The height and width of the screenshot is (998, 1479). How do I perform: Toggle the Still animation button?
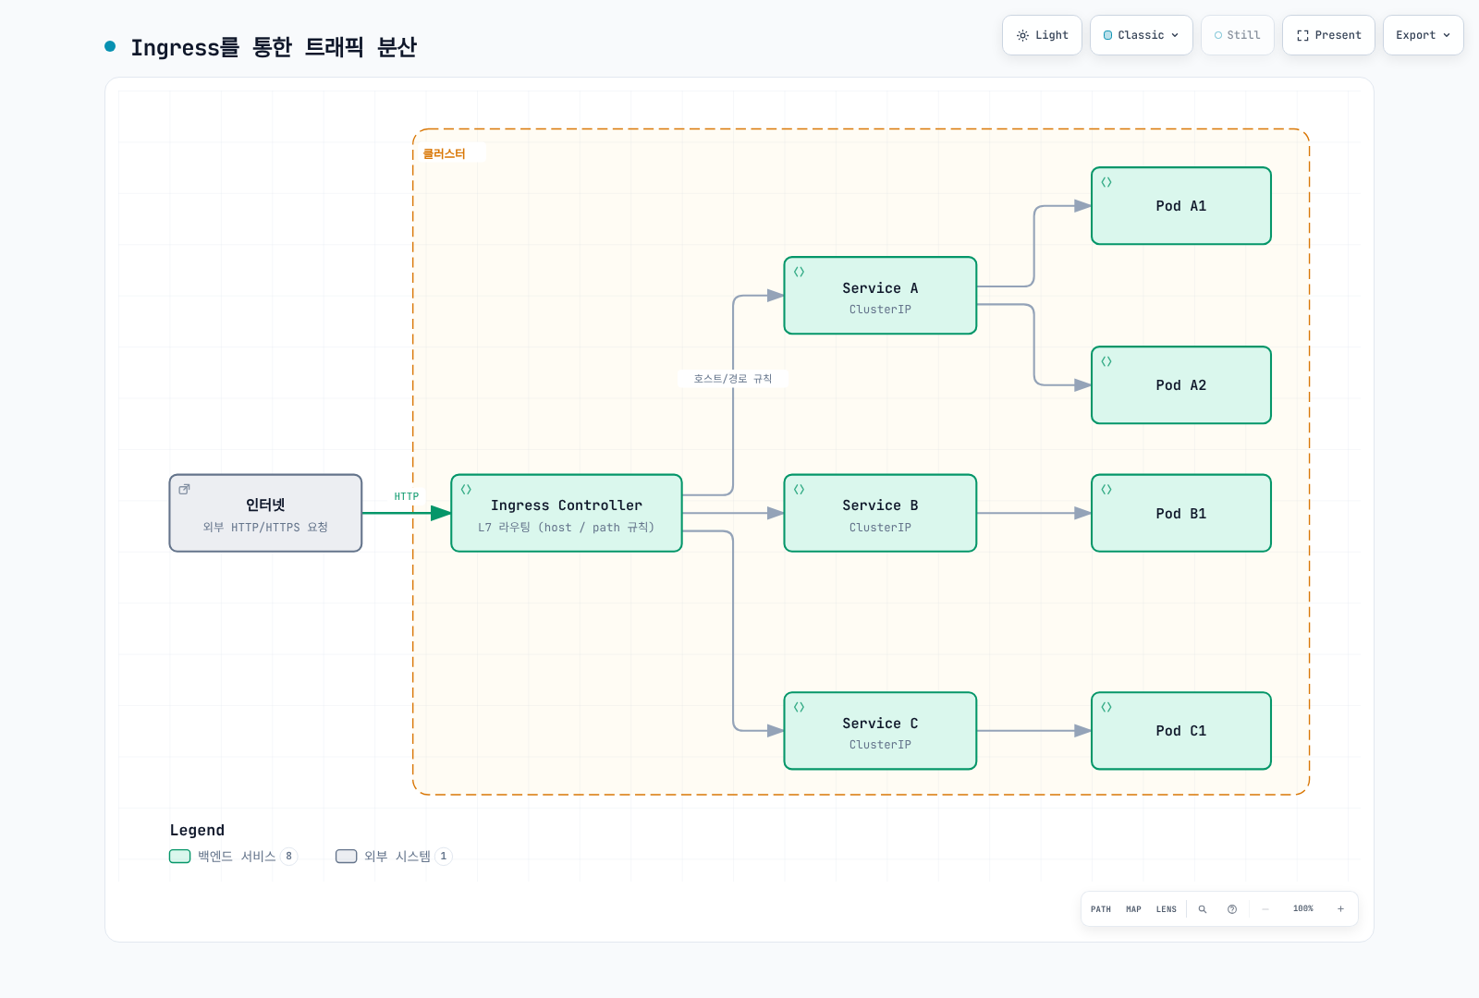1238,35
